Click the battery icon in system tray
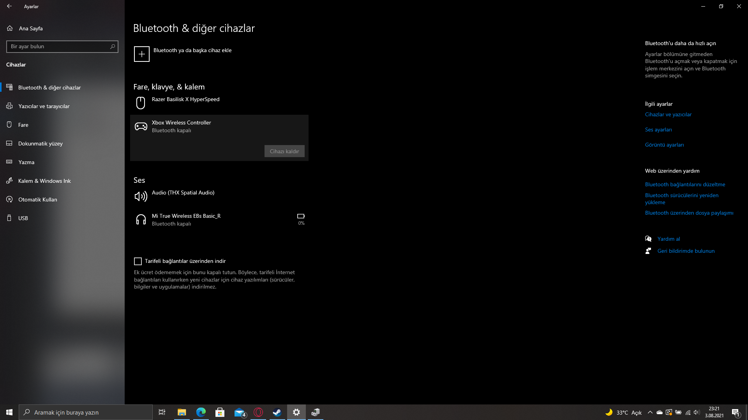 678,412
